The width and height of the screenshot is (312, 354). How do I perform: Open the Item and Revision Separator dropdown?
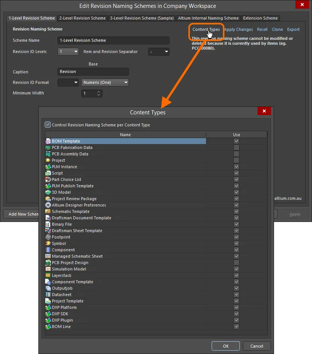[166, 52]
